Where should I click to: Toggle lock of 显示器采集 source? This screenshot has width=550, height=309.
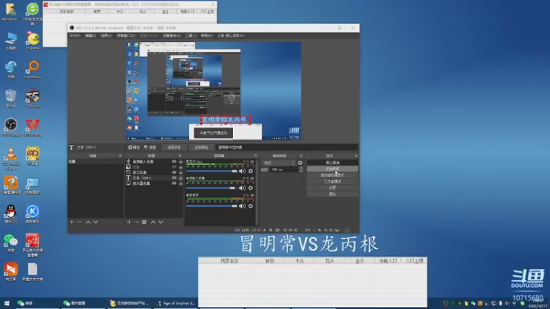(181, 183)
